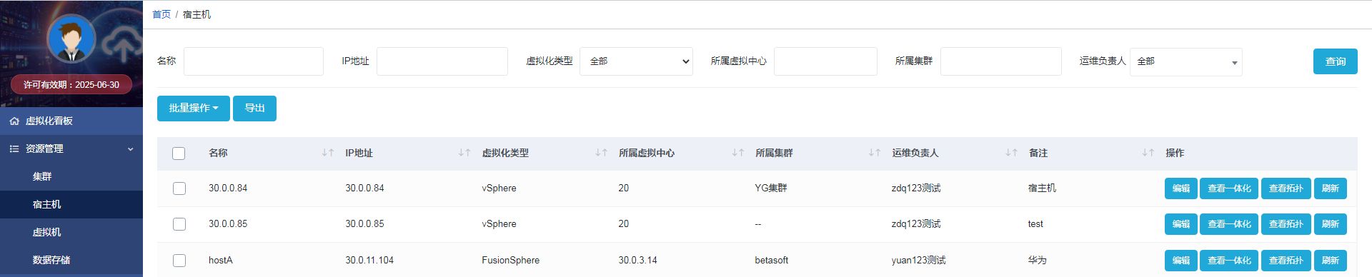Screen dimensions: 1372x277
Task: Toggle the select-all header checkbox
Action: coord(179,153)
